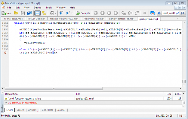
Task: Click the MQL5 community chat icon
Action: [183, 13]
